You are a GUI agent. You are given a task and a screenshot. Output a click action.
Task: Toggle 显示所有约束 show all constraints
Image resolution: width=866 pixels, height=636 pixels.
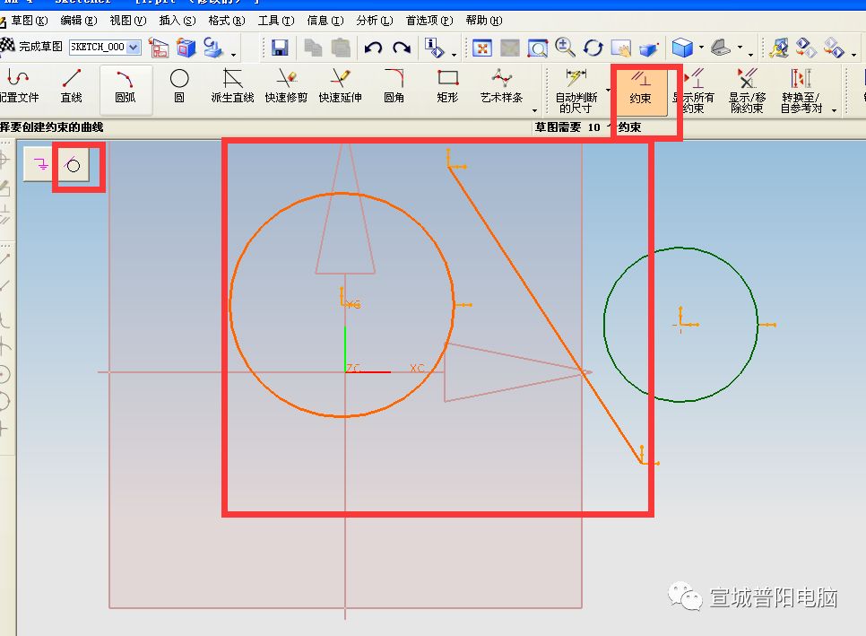[x=693, y=90]
